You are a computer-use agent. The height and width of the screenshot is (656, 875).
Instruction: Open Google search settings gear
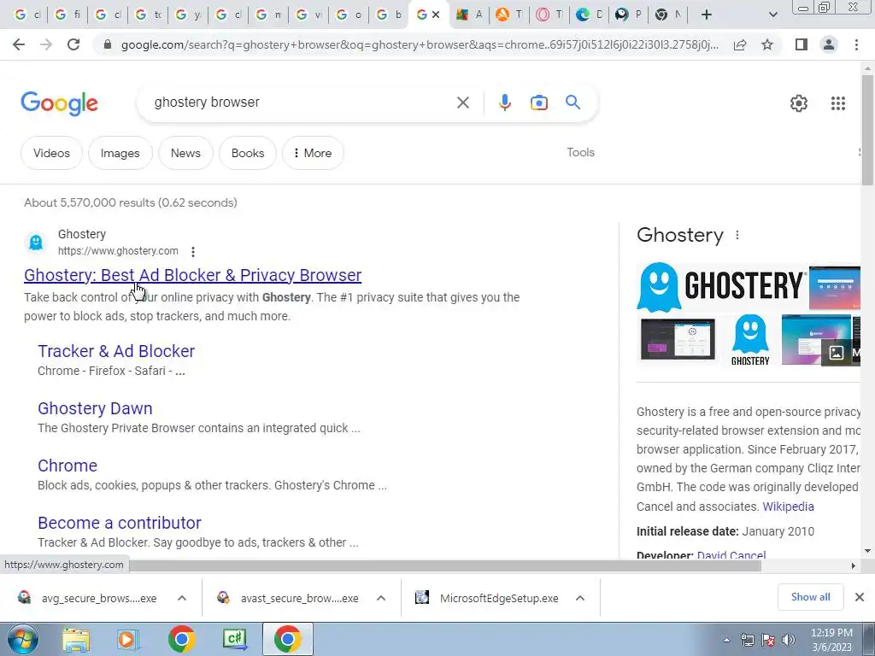point(799,103)
